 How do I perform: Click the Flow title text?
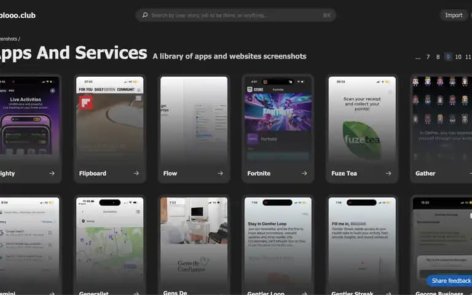170,173
